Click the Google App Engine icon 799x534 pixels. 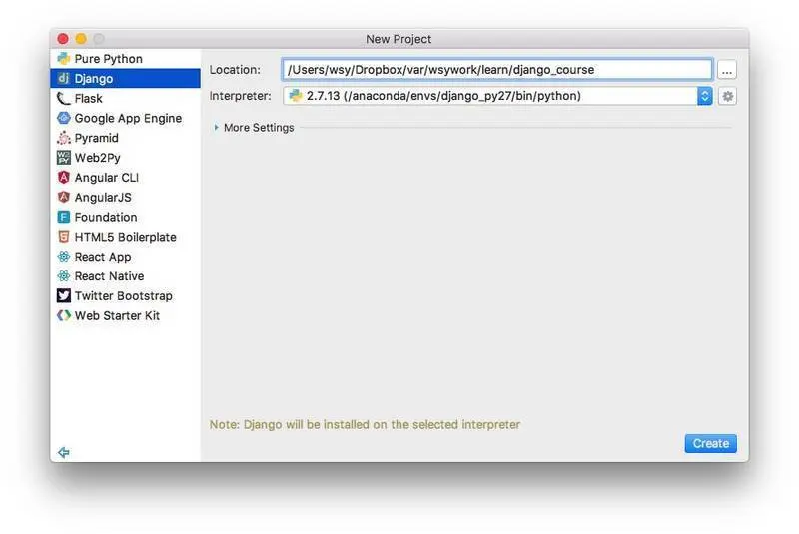64,118
